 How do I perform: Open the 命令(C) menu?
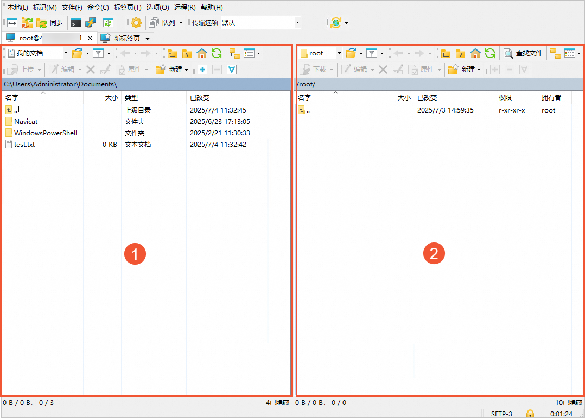(x=98, y=8)
